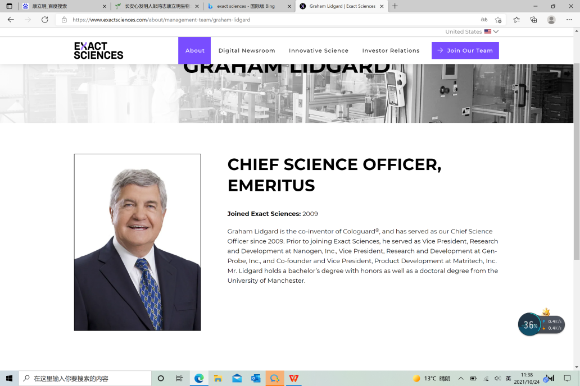This screenshot has width=580, height=386.
Task: Open the browser profile menu
Action: click(x=551, y=20)
